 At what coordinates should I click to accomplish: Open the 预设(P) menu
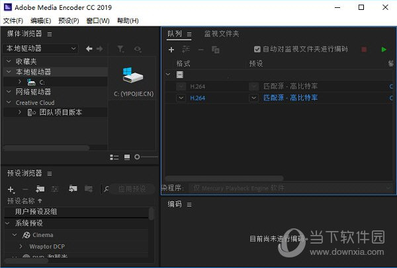point(69,20)
